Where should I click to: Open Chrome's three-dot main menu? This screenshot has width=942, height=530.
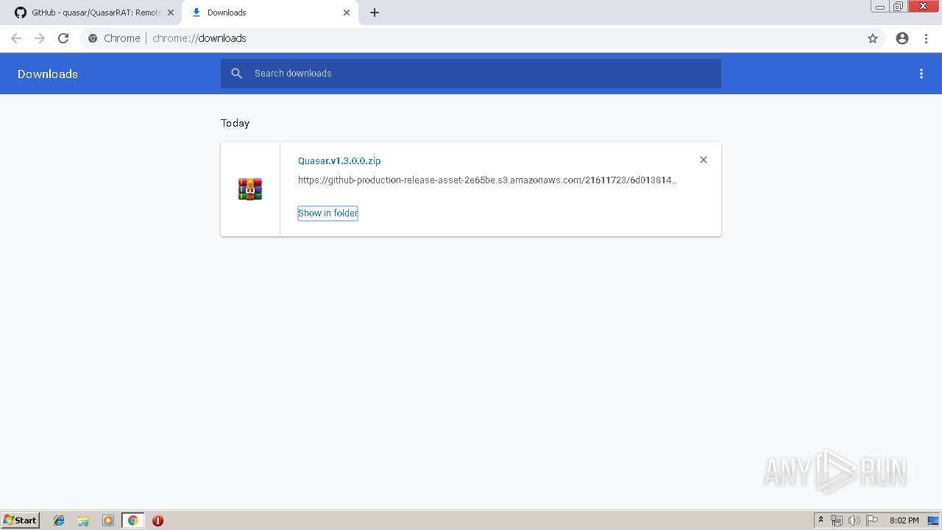(926, 38)
